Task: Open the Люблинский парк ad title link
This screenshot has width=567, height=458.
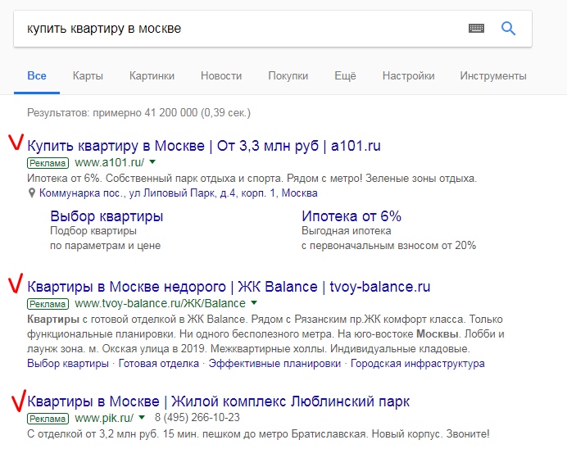Action: [219, 401]
